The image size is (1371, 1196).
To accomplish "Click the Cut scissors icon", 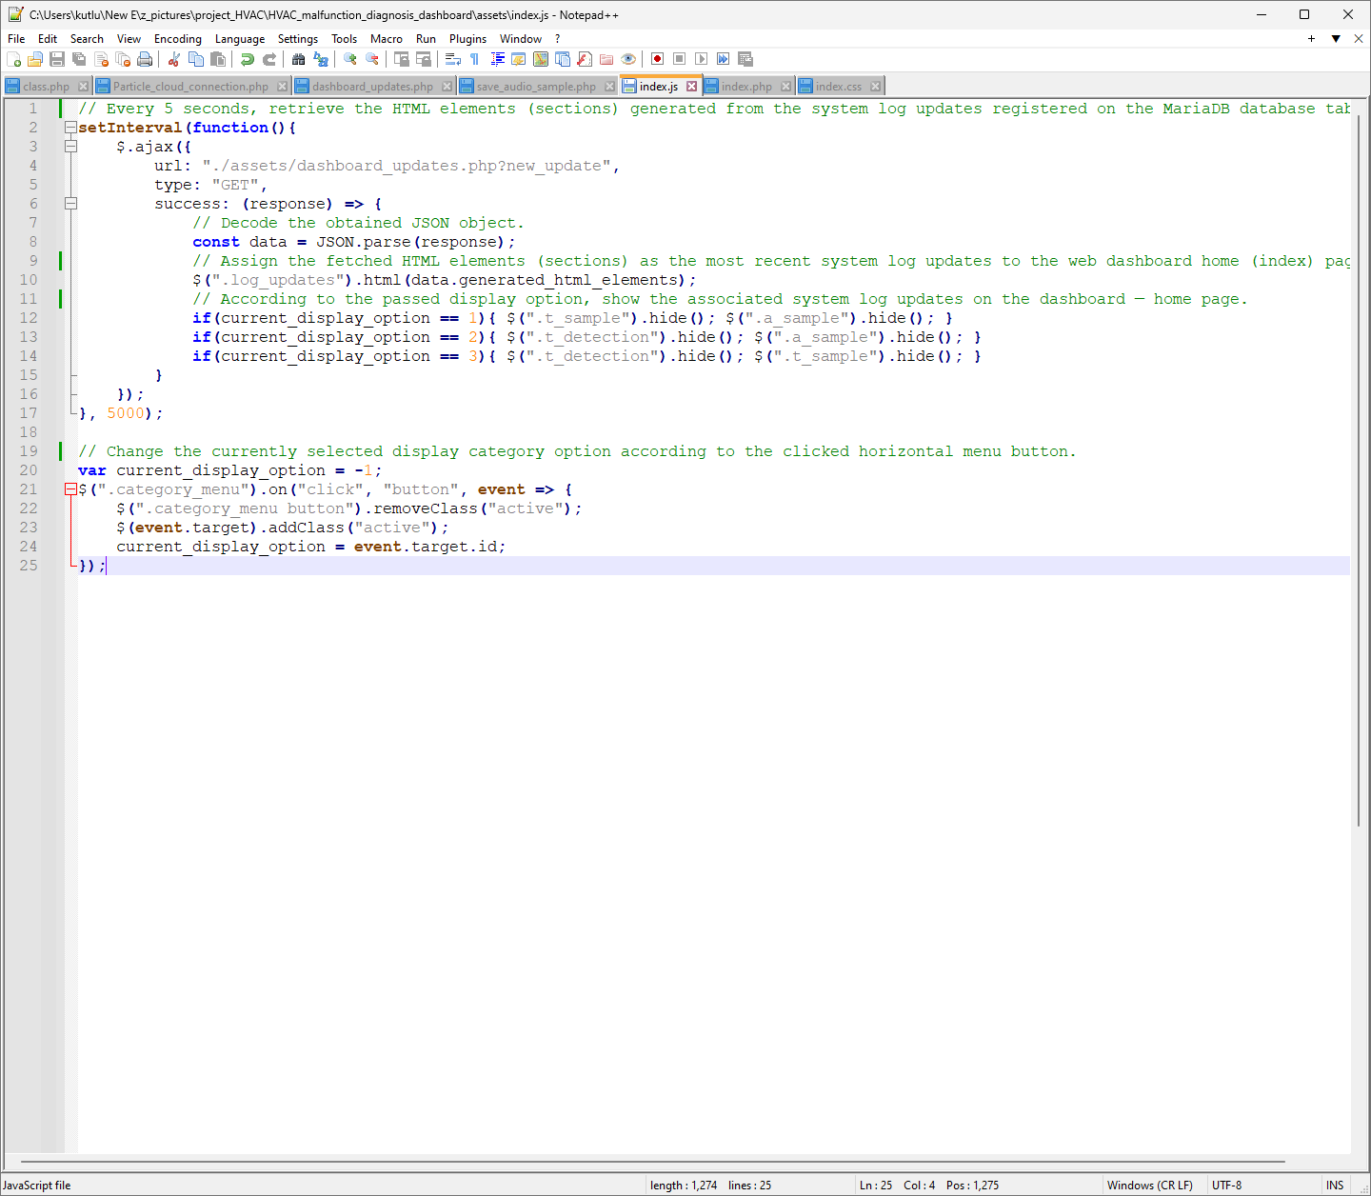I will tap(174, 59).
